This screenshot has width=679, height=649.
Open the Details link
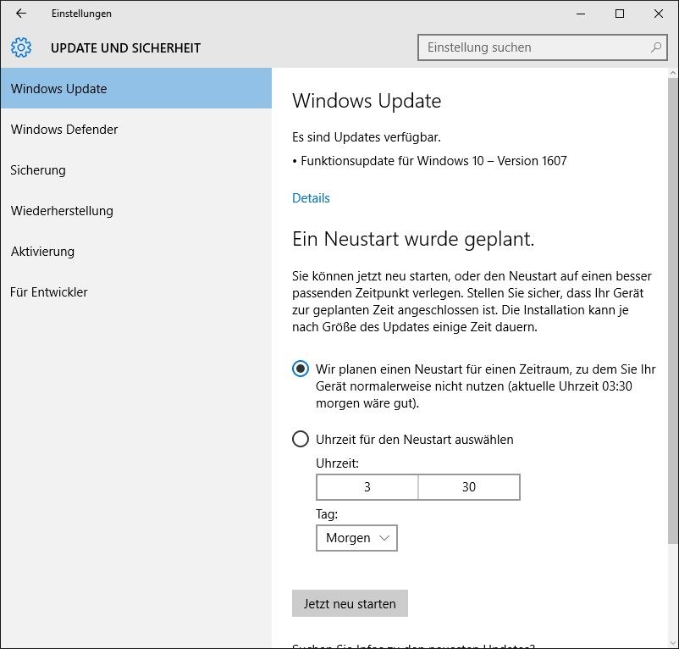311,198
